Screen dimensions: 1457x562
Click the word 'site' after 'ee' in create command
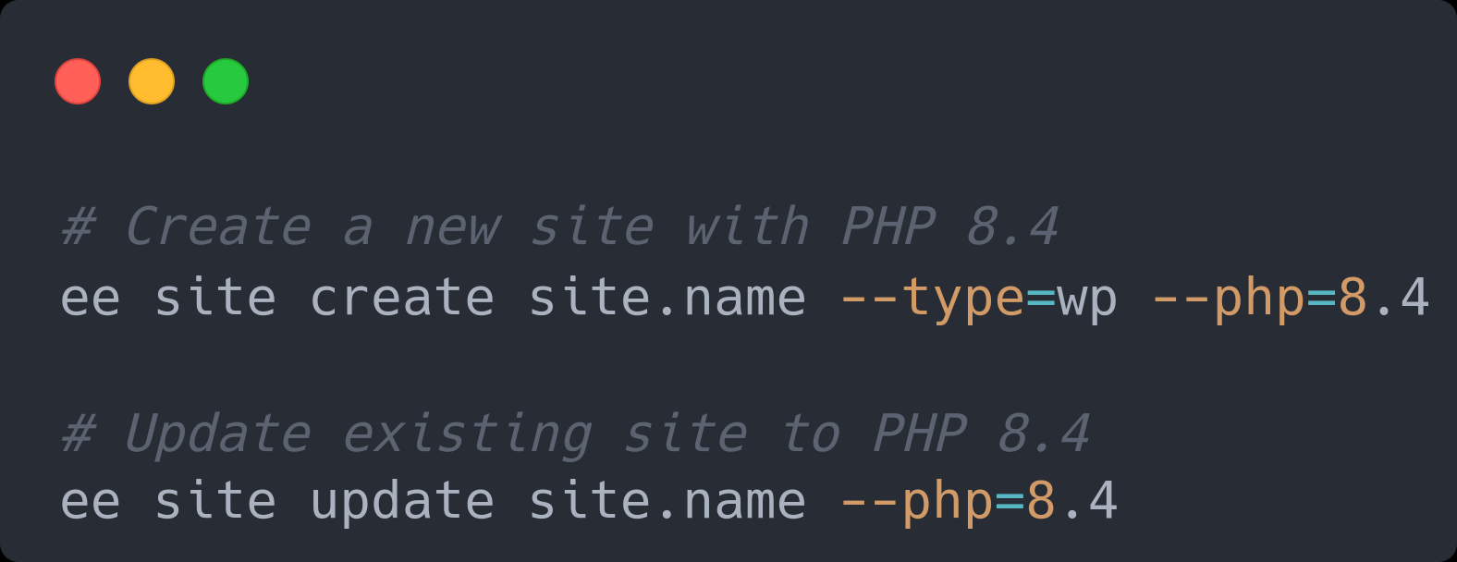[215, 298]
